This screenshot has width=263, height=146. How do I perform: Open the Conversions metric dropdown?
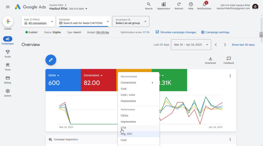102,76
